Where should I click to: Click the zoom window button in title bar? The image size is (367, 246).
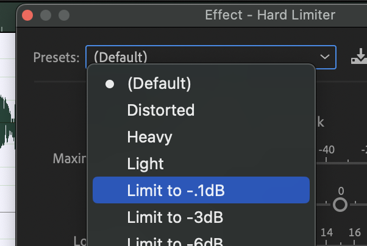(x=63, y=15)
